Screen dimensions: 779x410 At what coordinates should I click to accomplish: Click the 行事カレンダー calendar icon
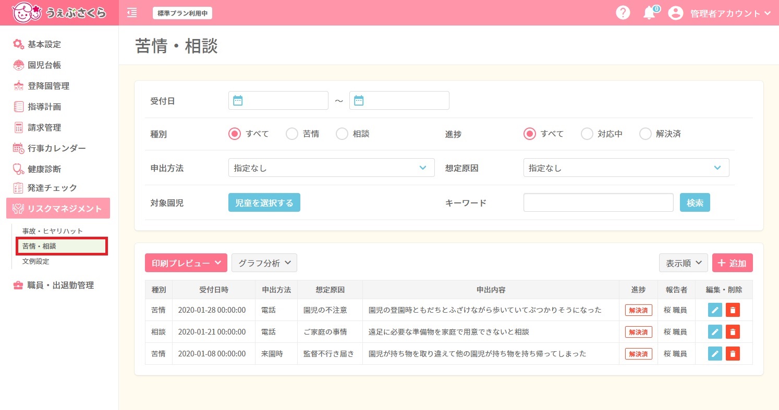[x=18, y=148]
